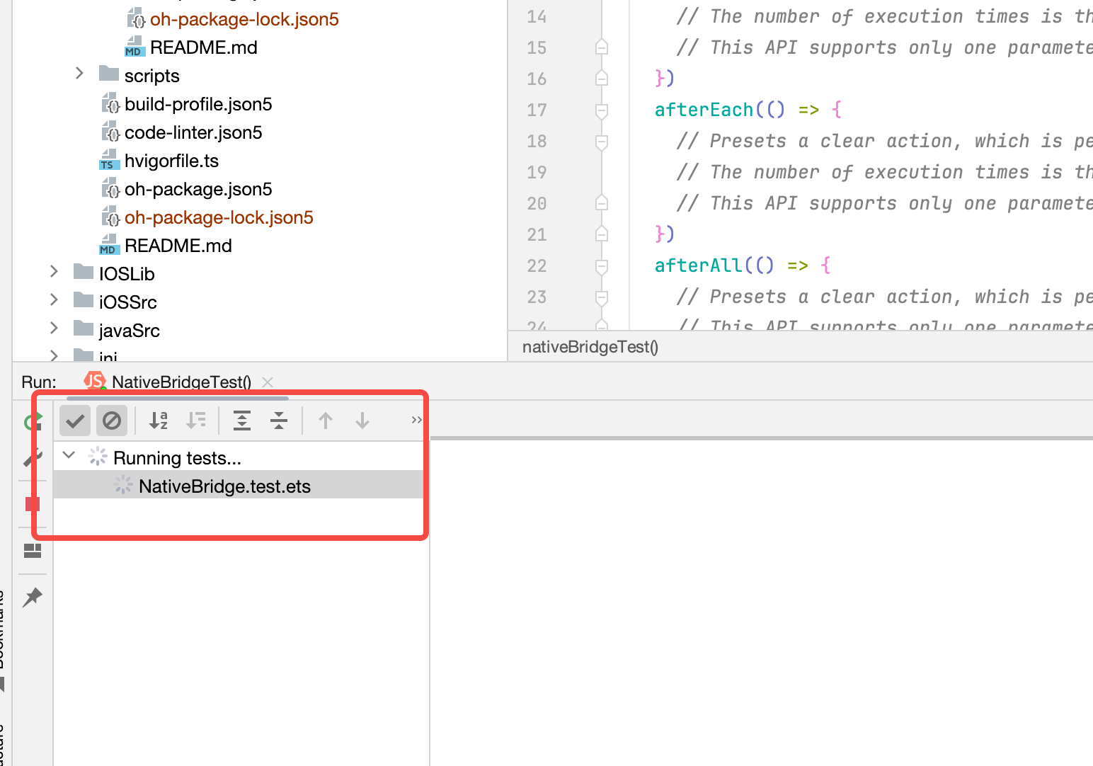Select the javaSrc folder

pos(130,331)
